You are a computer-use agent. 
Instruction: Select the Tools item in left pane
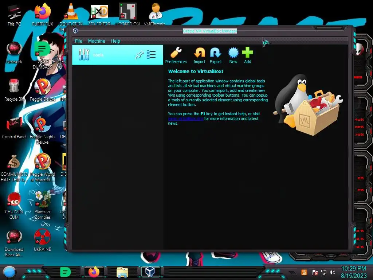pos(118,55)
